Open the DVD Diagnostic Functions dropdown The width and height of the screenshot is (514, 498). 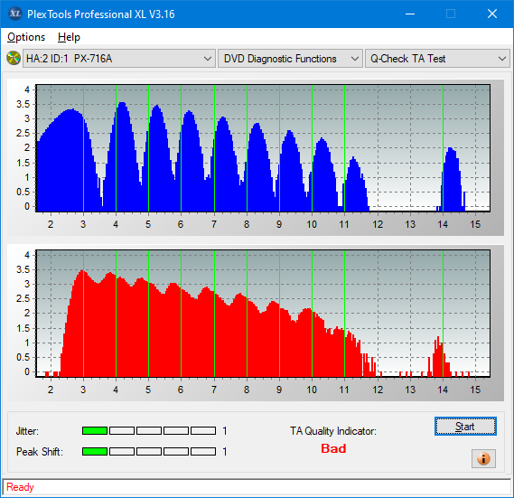coord(290,59)
